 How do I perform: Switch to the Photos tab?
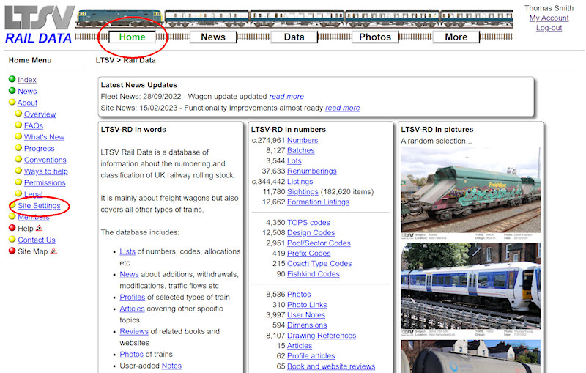375,37
